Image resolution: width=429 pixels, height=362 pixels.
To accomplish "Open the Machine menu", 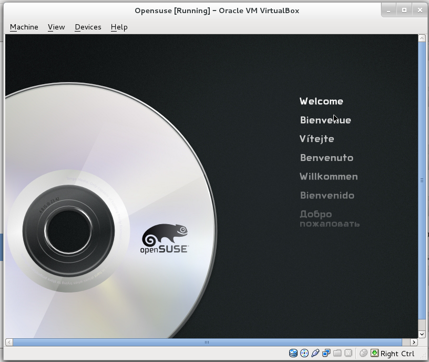I will click(x=24, y=27).
